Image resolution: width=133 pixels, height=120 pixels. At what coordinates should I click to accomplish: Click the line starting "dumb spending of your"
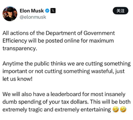pyautogui.click(x=66, y=102)
